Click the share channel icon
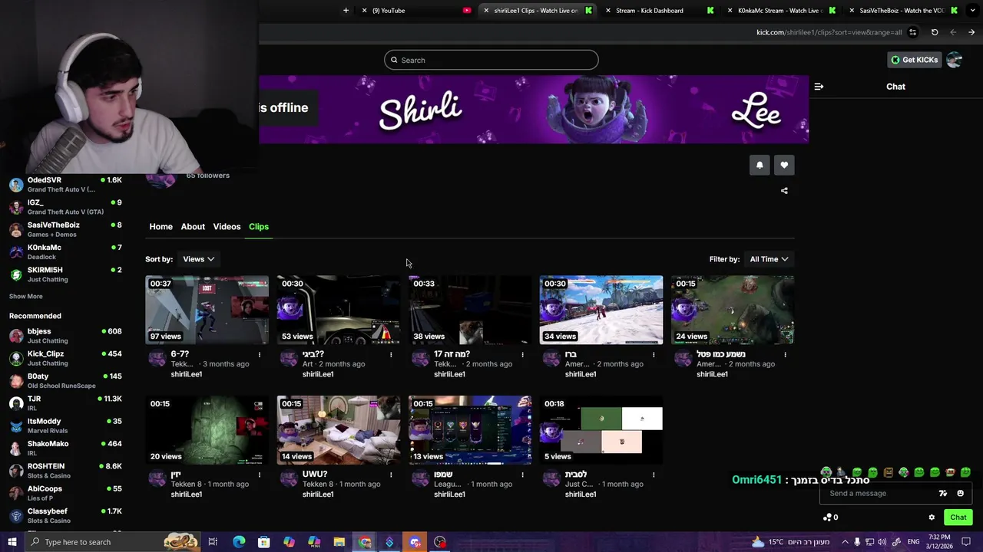 point(784,191)
